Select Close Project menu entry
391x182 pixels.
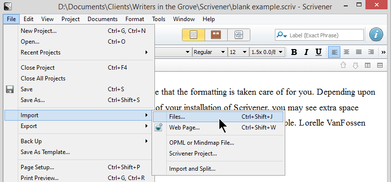tap(79, 68)
